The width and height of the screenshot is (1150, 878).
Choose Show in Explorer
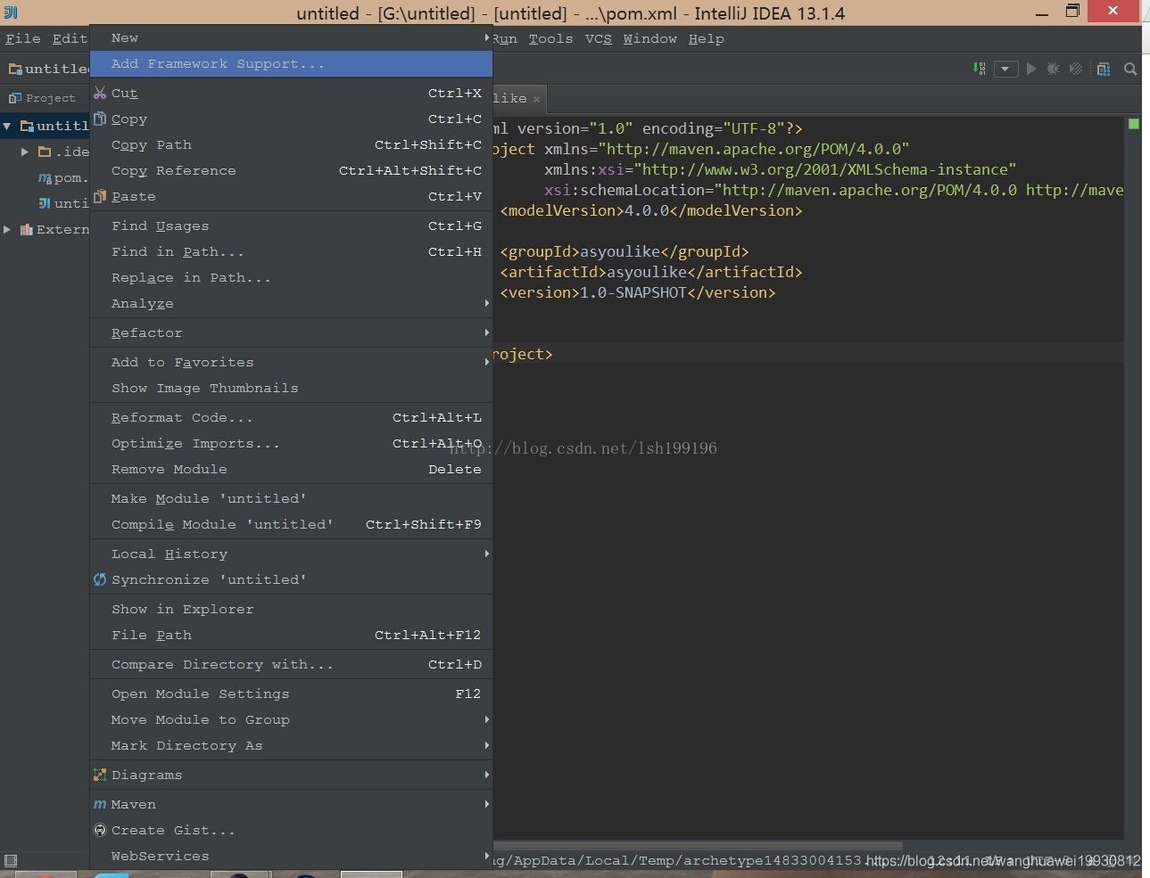292,609
